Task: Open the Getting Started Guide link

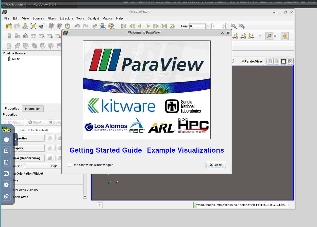Action: (106, 150)
